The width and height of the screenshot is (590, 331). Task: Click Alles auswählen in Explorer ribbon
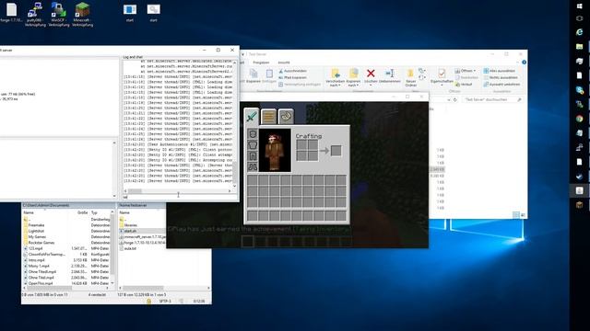499,71
